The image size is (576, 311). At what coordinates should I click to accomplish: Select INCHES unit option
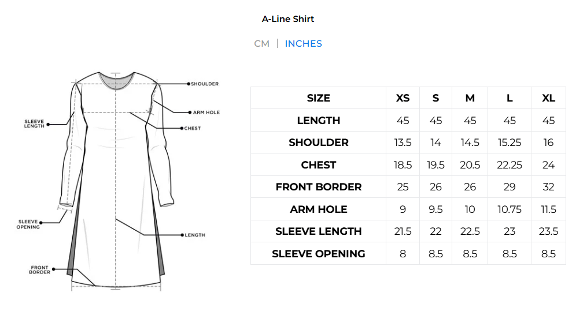point(303,44)
